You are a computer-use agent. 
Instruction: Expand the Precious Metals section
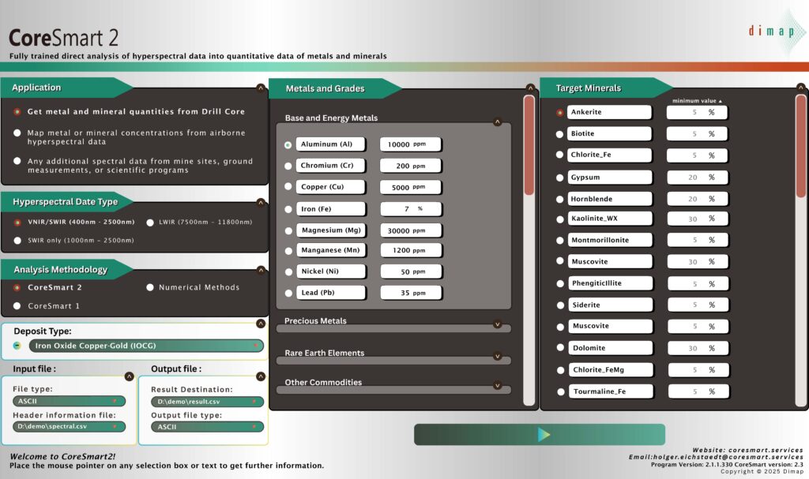point(497,324)
